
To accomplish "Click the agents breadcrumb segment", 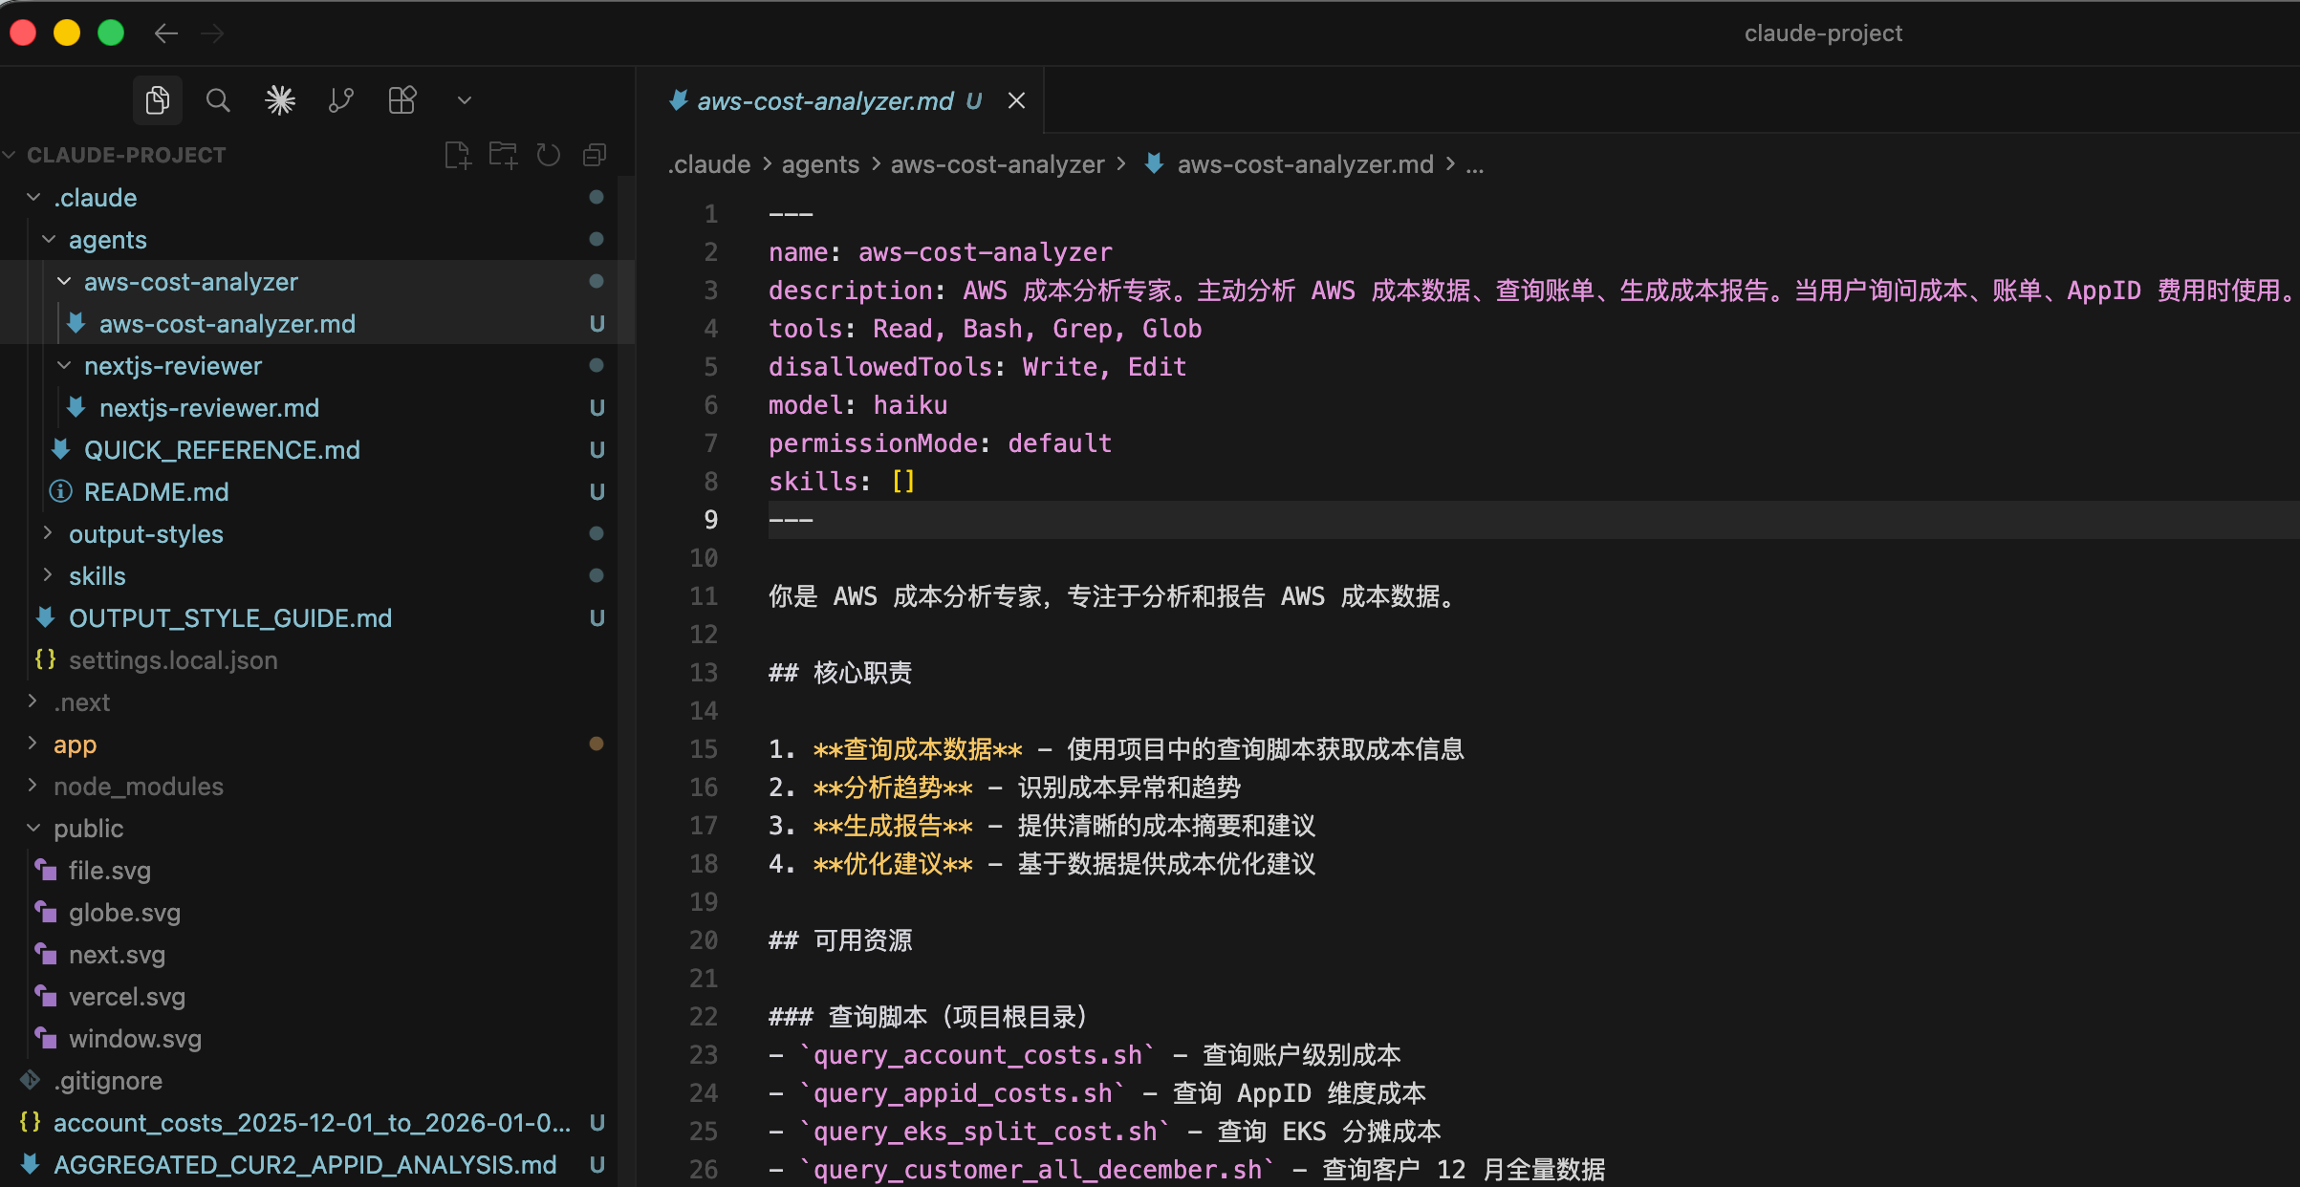I will coord(820,164).
